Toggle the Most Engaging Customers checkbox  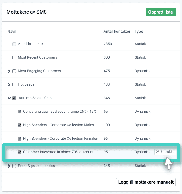coord(14,71)
